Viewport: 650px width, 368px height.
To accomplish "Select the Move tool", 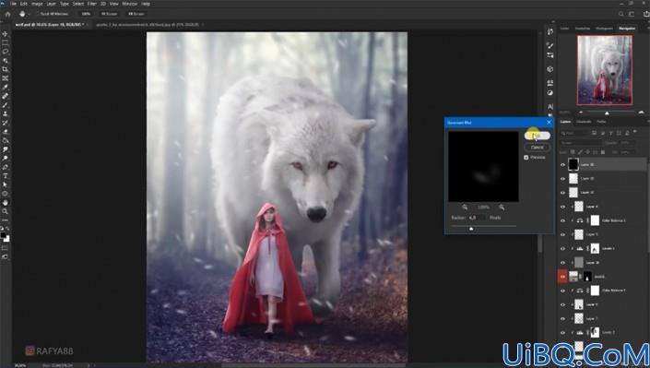I will pyautogui.click(x=5, y=34).
